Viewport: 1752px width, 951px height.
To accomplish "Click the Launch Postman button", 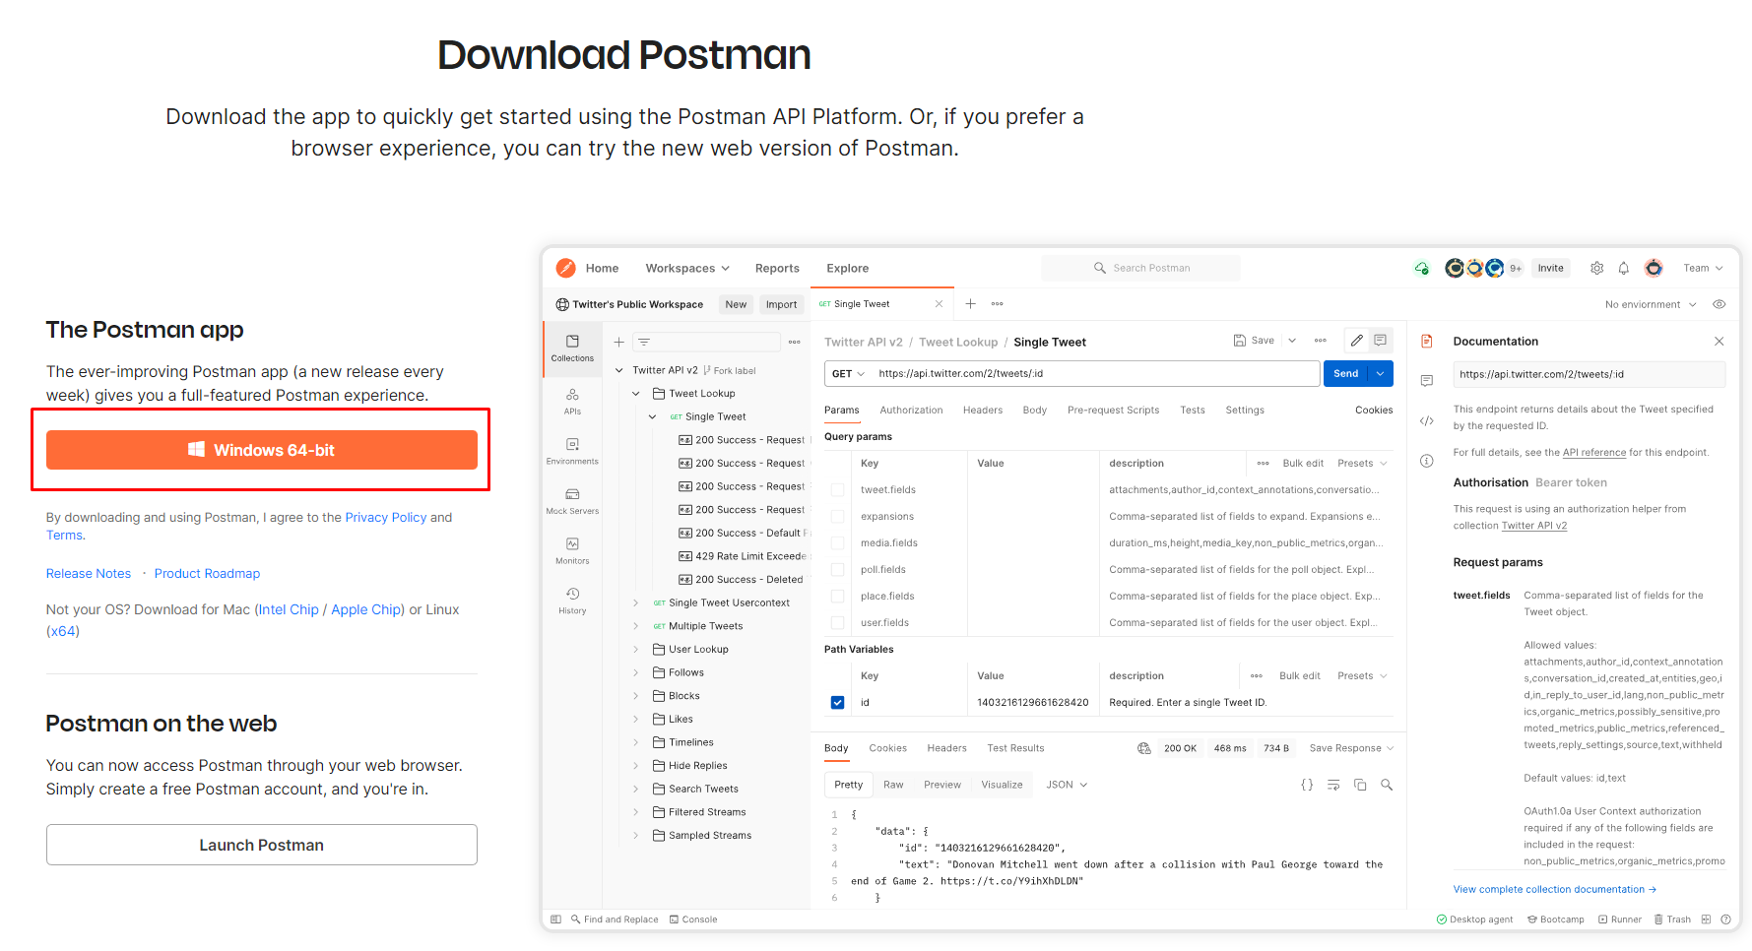I will (262, 845).
